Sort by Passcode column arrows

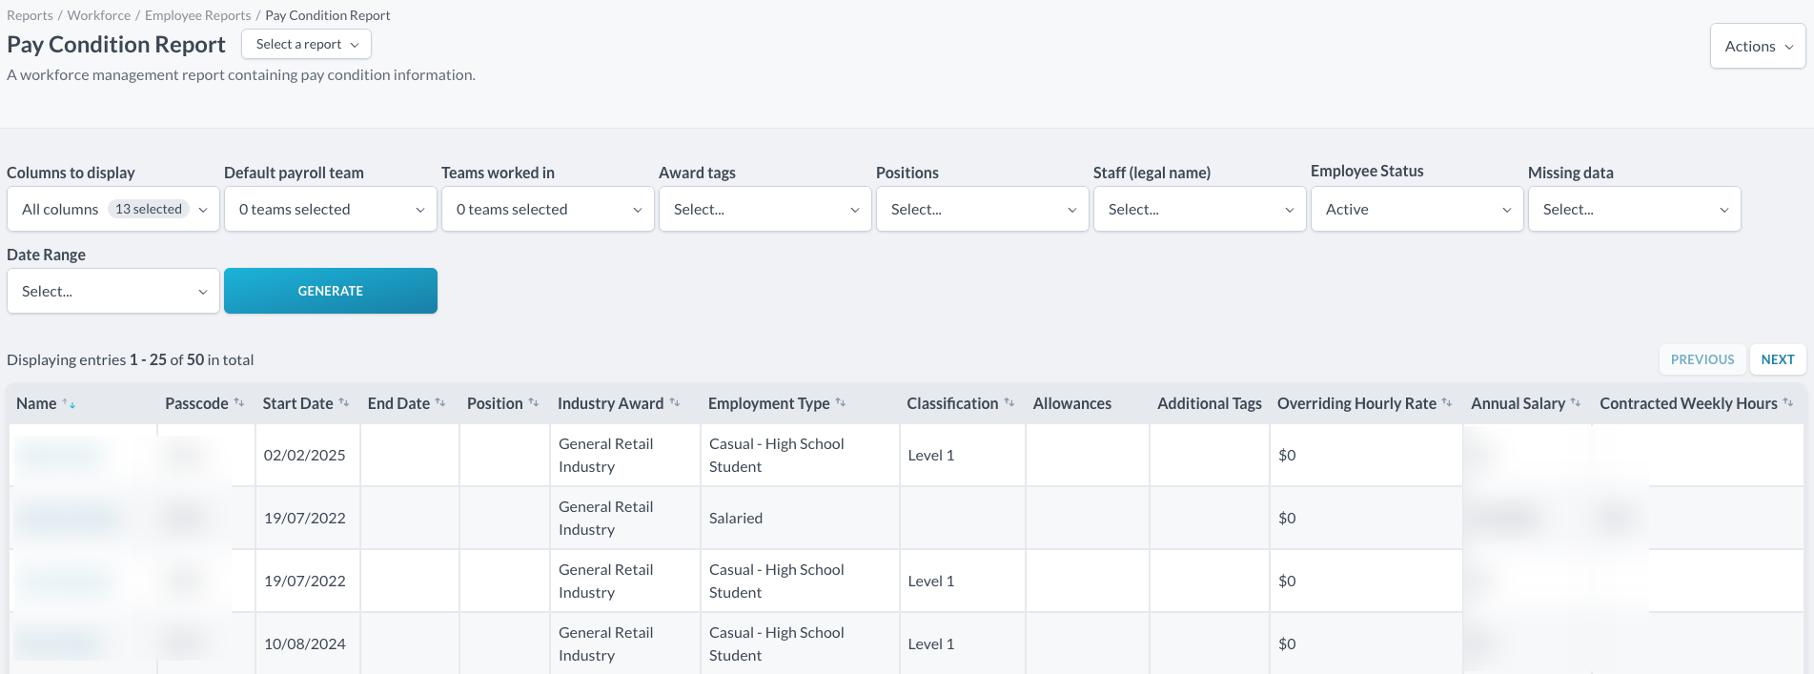click(239, 403)
